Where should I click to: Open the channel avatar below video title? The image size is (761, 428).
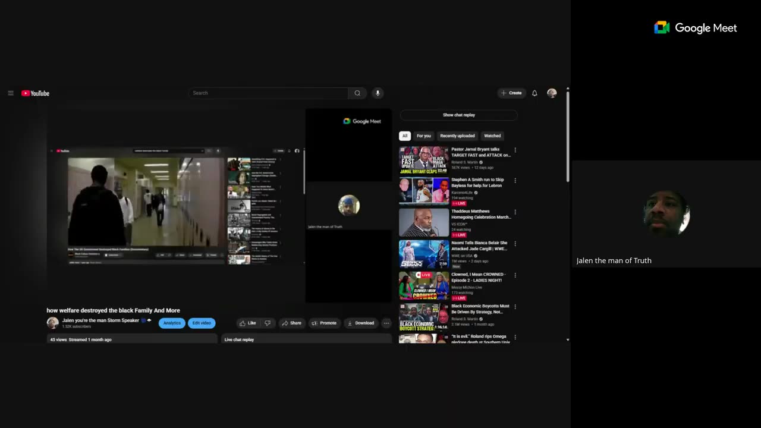tap(53, 323)
